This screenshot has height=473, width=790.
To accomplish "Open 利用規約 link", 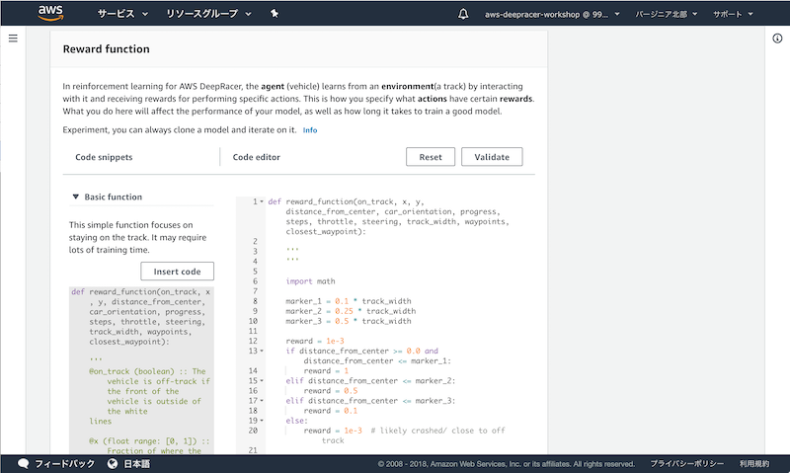I will [x=754, y=463].
